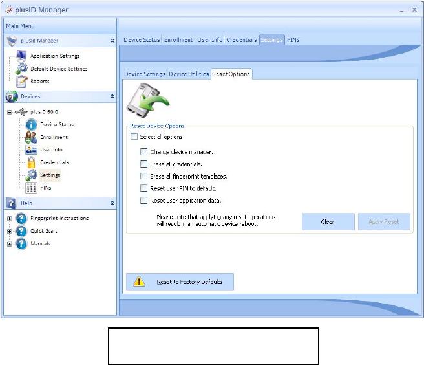This screenshot has width=424, height=365.
Task: Click Reset to Factory Defaults button
Action: coord(180,282)
